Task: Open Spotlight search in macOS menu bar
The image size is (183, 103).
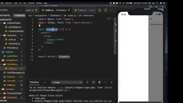Action: pos(157,3)
